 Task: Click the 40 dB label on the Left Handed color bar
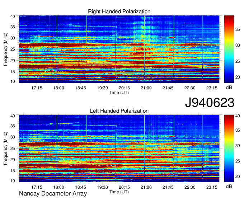pyautogui.click(x=238, y=116)
